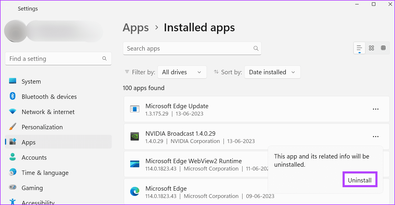395x205 pixels.
Task: Open the Accounts settings category
Action: pos(59,158)
